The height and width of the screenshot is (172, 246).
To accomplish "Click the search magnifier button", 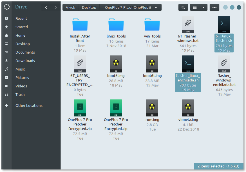I will [183, 7].
